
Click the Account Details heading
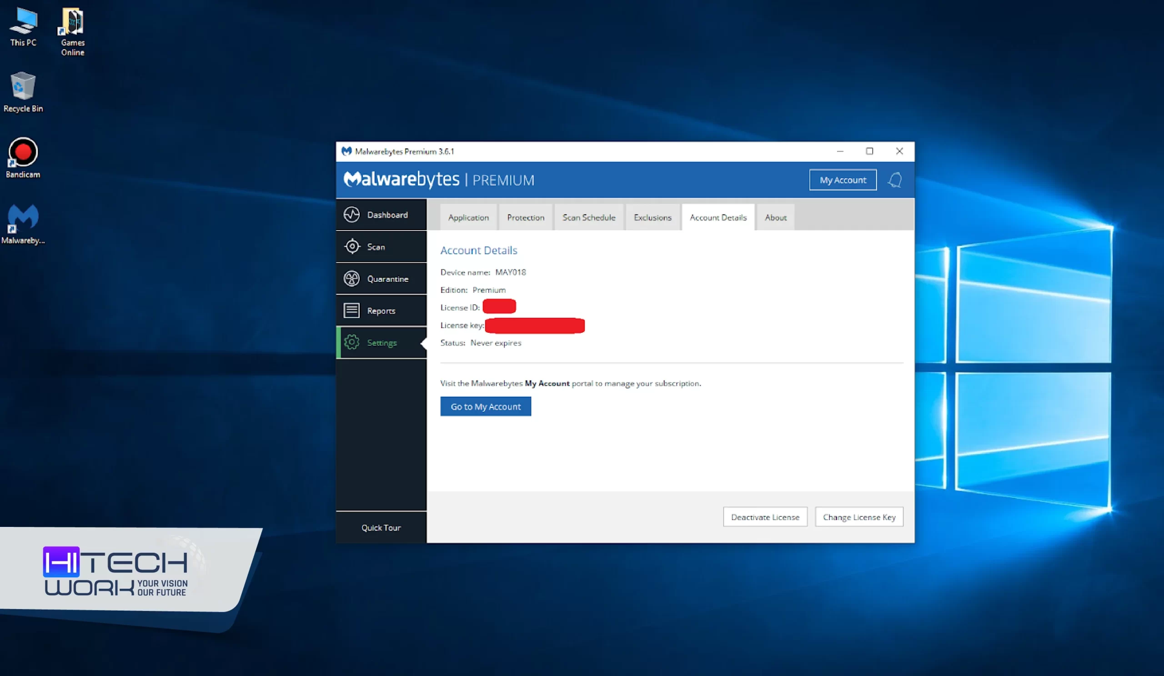[x=478, y=250]
